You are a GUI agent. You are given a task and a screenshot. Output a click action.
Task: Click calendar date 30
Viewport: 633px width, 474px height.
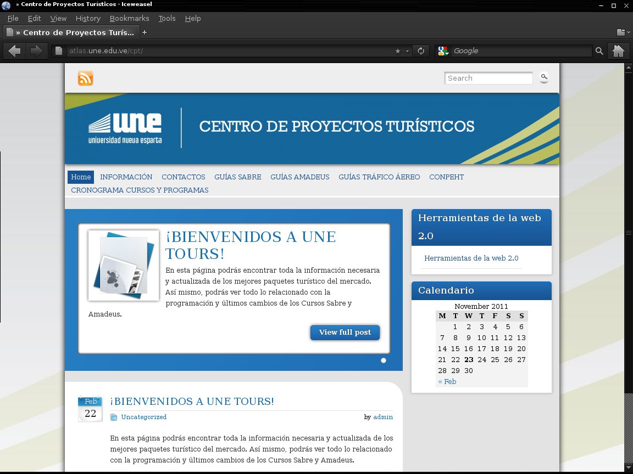point(469,371)
